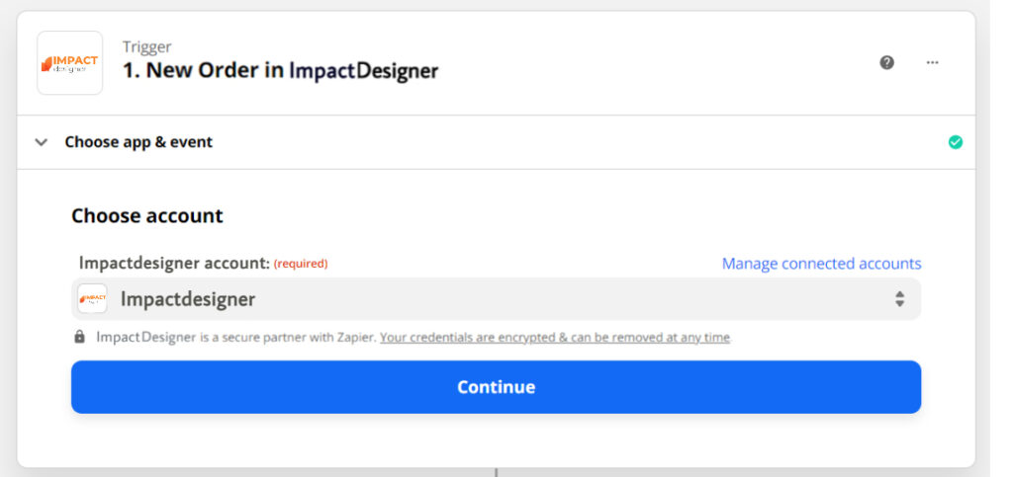This screenshot has width=1013, height=477.
Task: Open the Impactdesigner account dropdown
Action: (495, 298)
